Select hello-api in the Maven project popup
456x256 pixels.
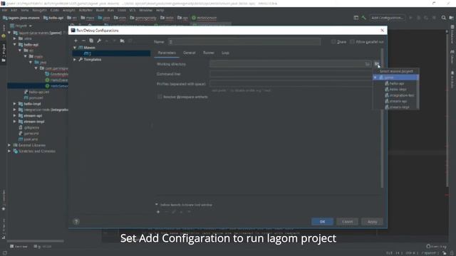397,84
